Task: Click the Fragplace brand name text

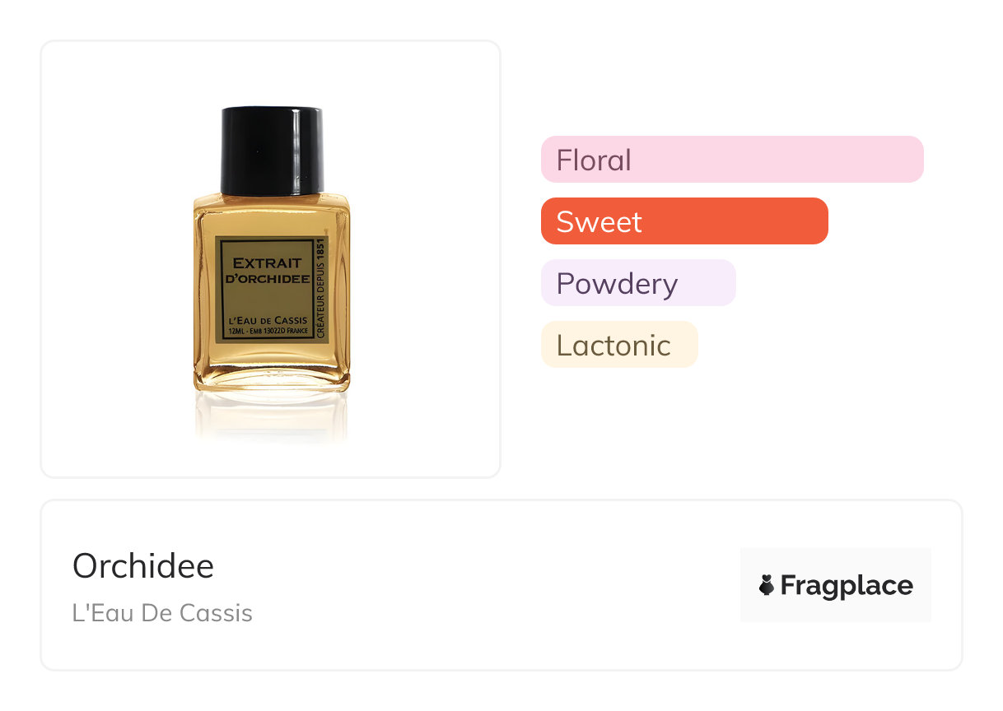Action: pos(846,586)
